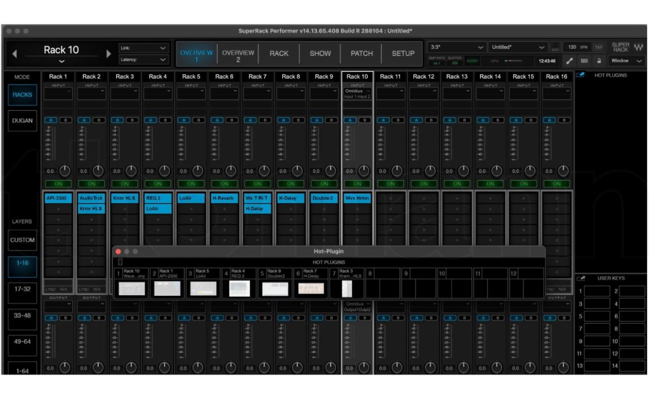This screenshot has width=649, height=401.
Task: Adjust Rack 3 output gain knob
Action: click(x=131, y=368)
